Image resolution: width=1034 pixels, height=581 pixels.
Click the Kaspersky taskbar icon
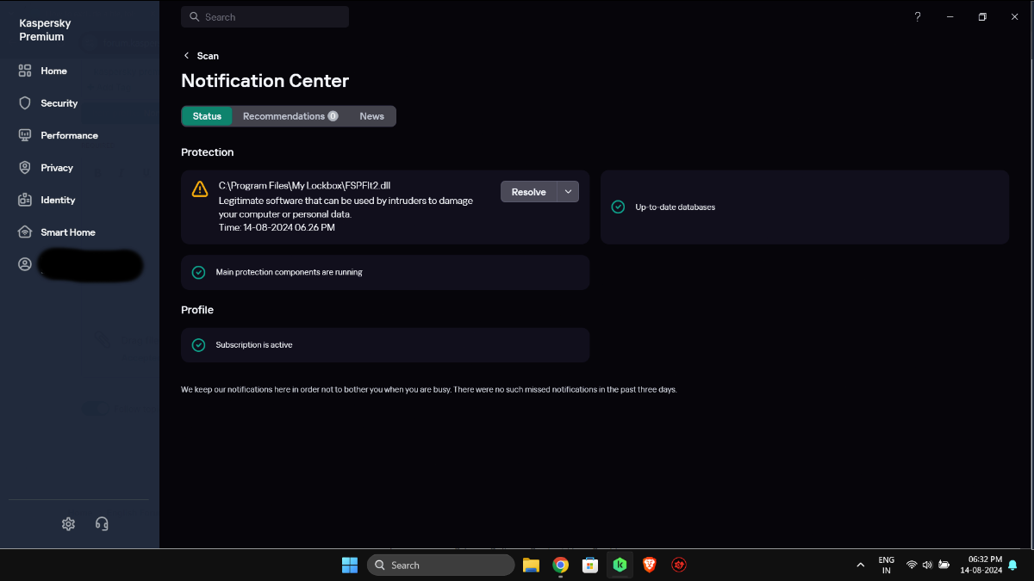point(620,566)
